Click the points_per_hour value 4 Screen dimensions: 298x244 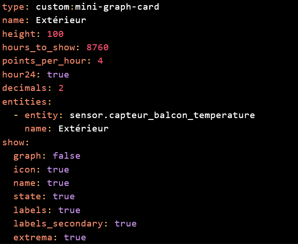[101, 61]
